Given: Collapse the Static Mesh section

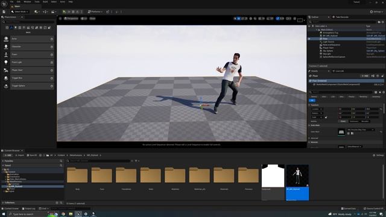Looking at the screenshot, I should click(x=309, y=125).
